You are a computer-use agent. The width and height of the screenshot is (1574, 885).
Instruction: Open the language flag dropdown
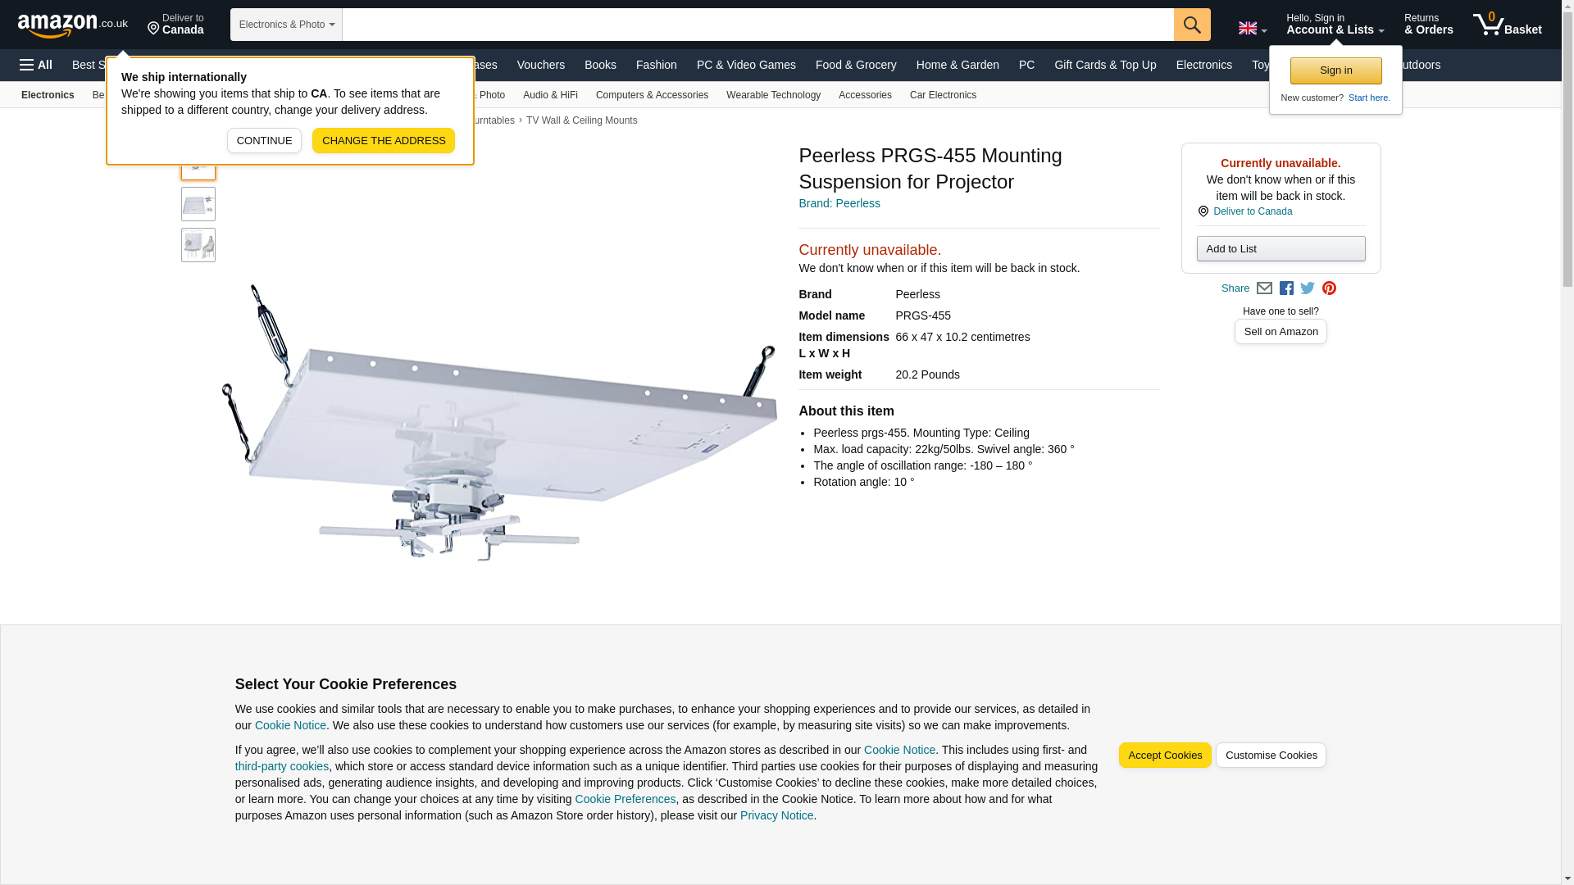pos(1252,28)
